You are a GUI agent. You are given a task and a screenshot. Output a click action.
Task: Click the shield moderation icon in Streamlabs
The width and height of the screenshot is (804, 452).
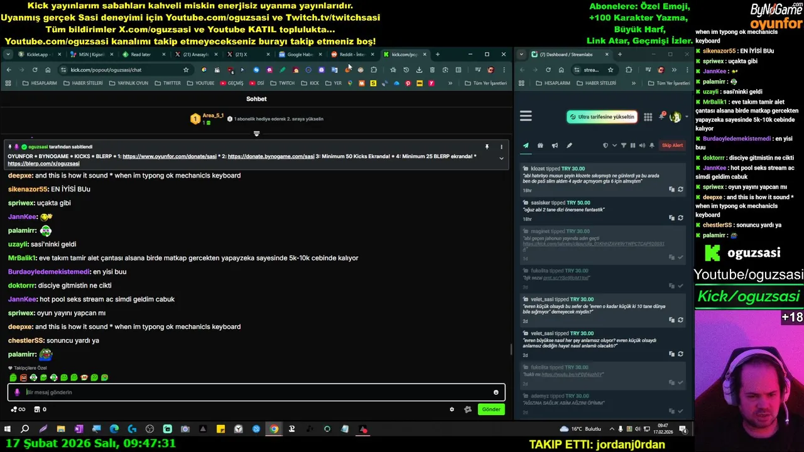point(606,146)
